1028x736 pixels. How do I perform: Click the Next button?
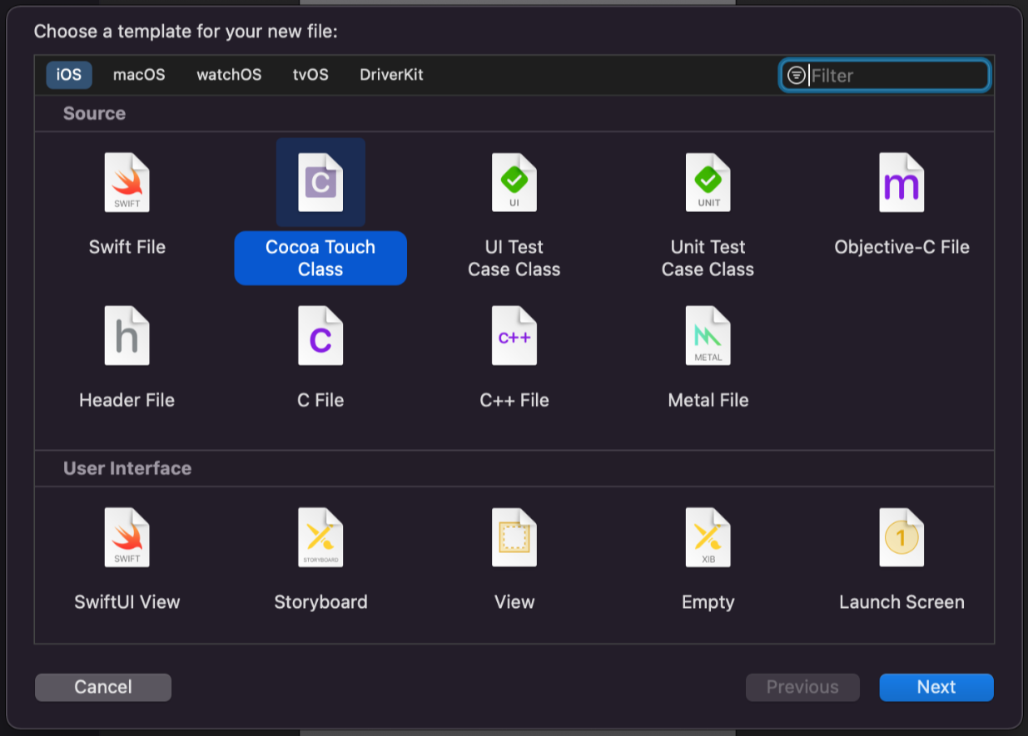pyautogui.click(x=936, y=687)
